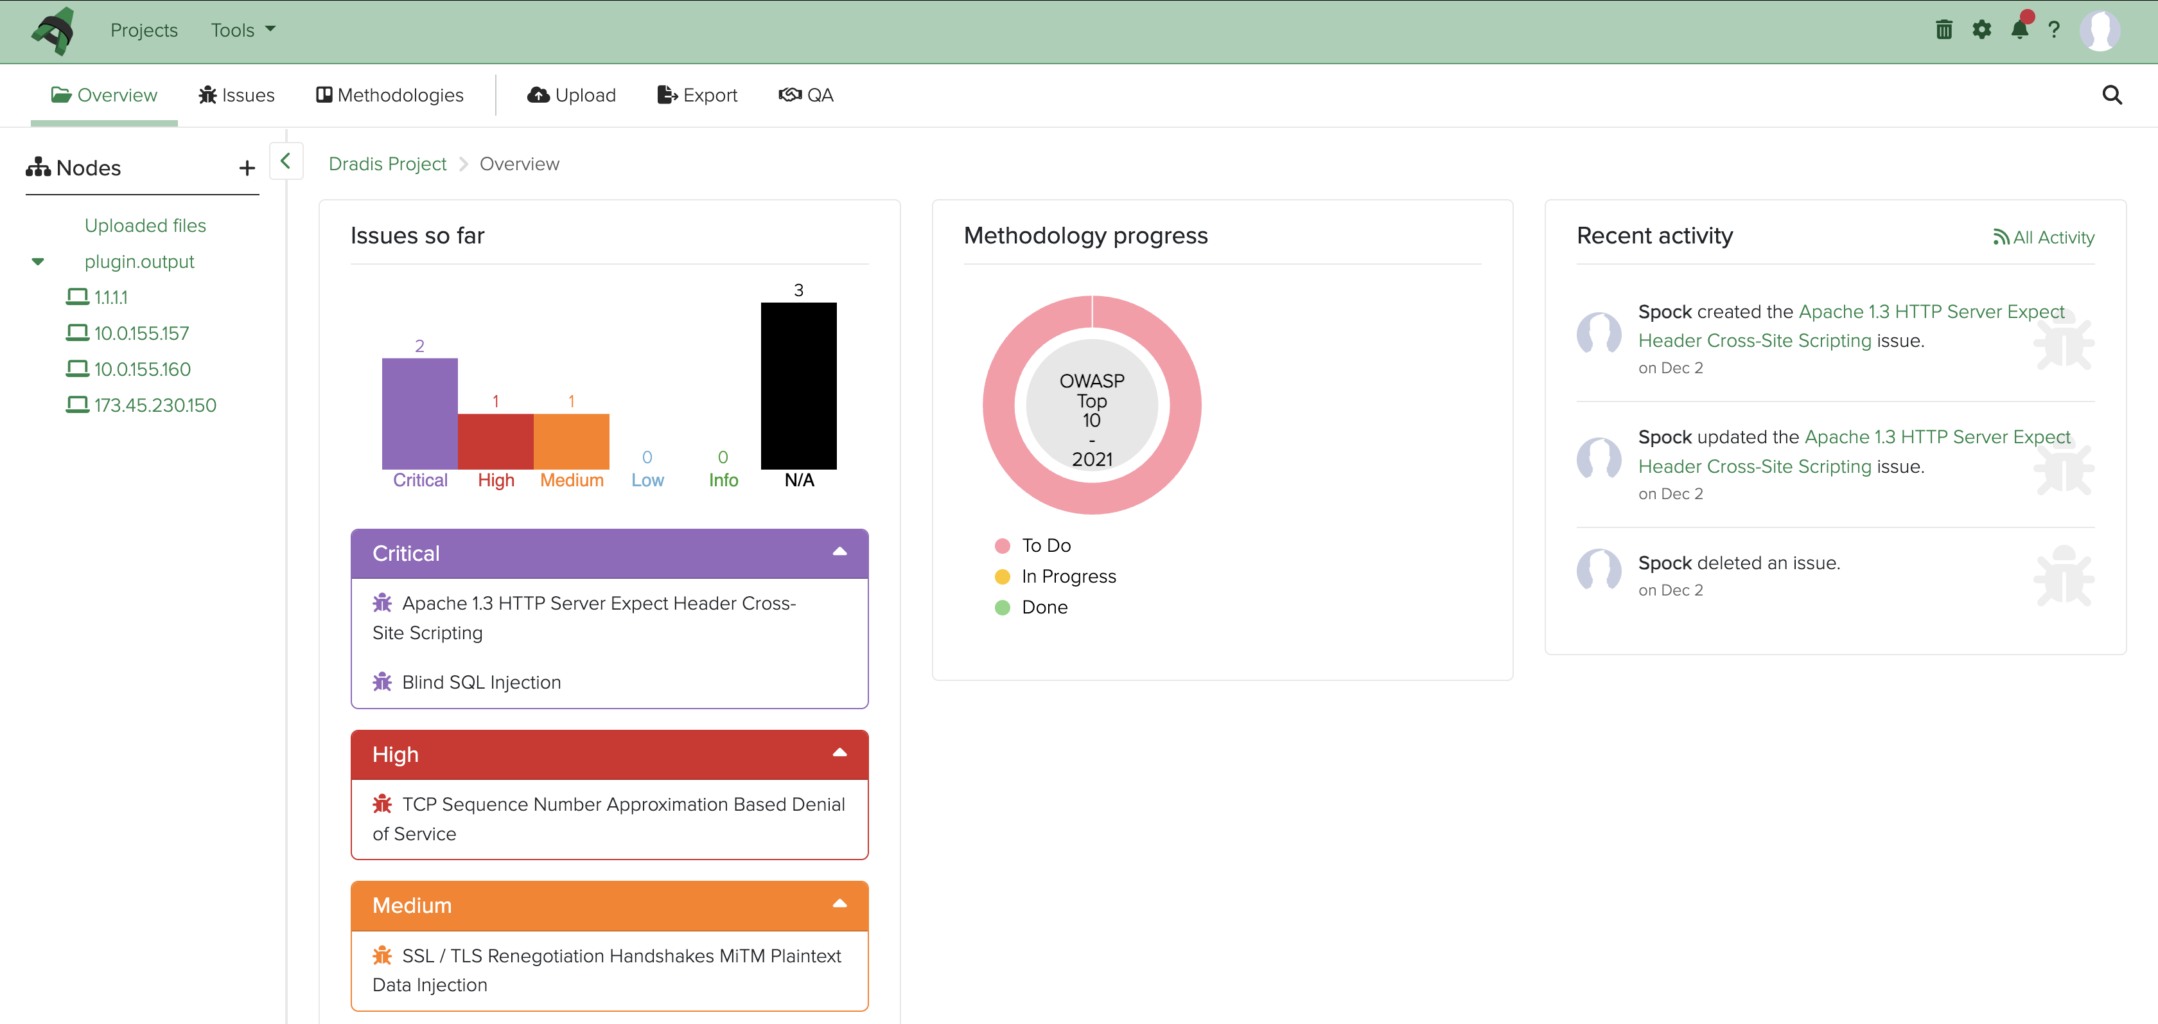Open the project search magnifier
The width and height of the screenshot is (2158, 1024).
(x=2112, y=94)
